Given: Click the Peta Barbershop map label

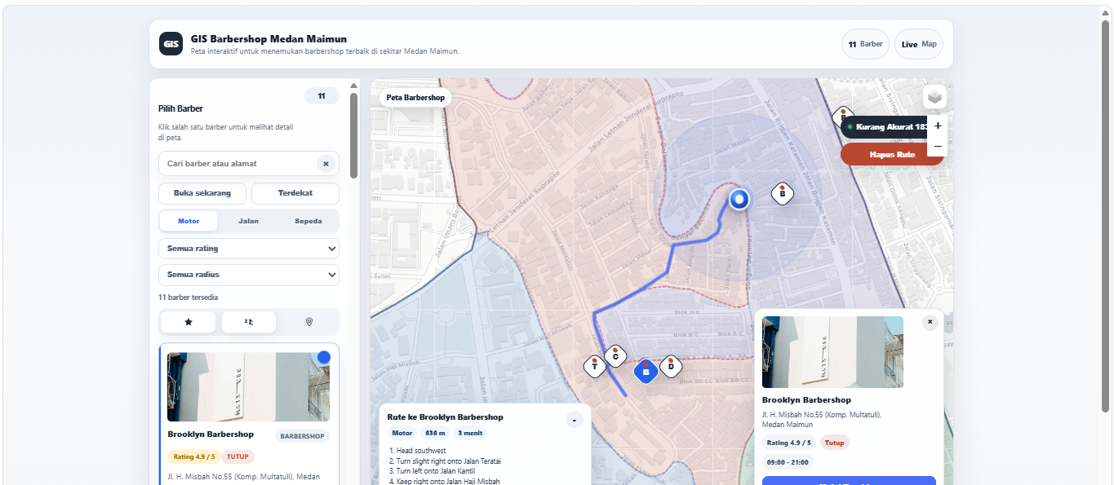Looking at the screenshot, I should [415, 98].
